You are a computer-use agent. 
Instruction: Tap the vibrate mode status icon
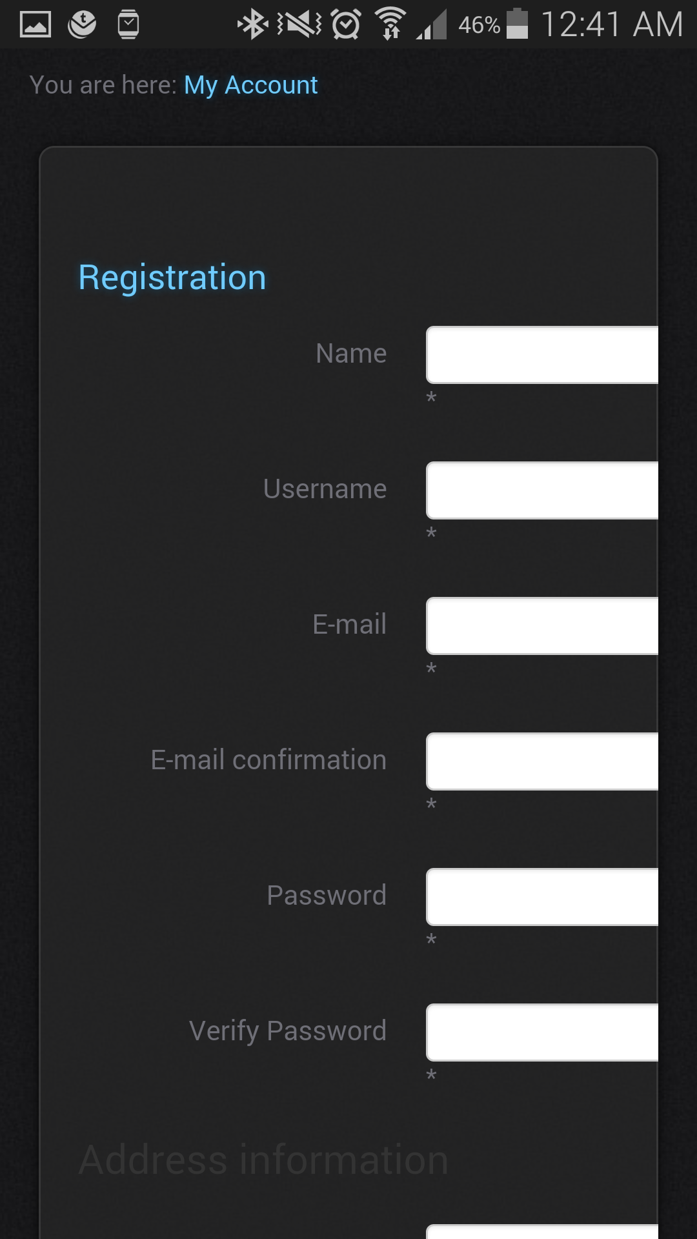(x=299, y=25)
